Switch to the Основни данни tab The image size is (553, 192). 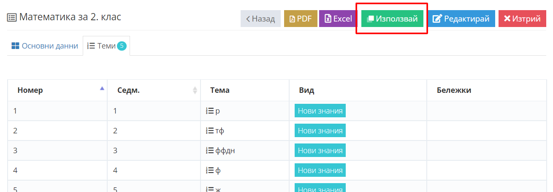(45, 46)
